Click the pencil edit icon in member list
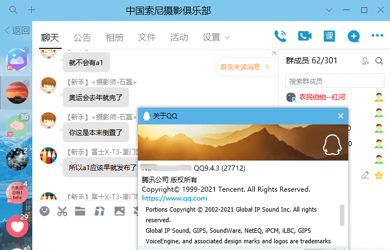 click(x=365, y=175)
